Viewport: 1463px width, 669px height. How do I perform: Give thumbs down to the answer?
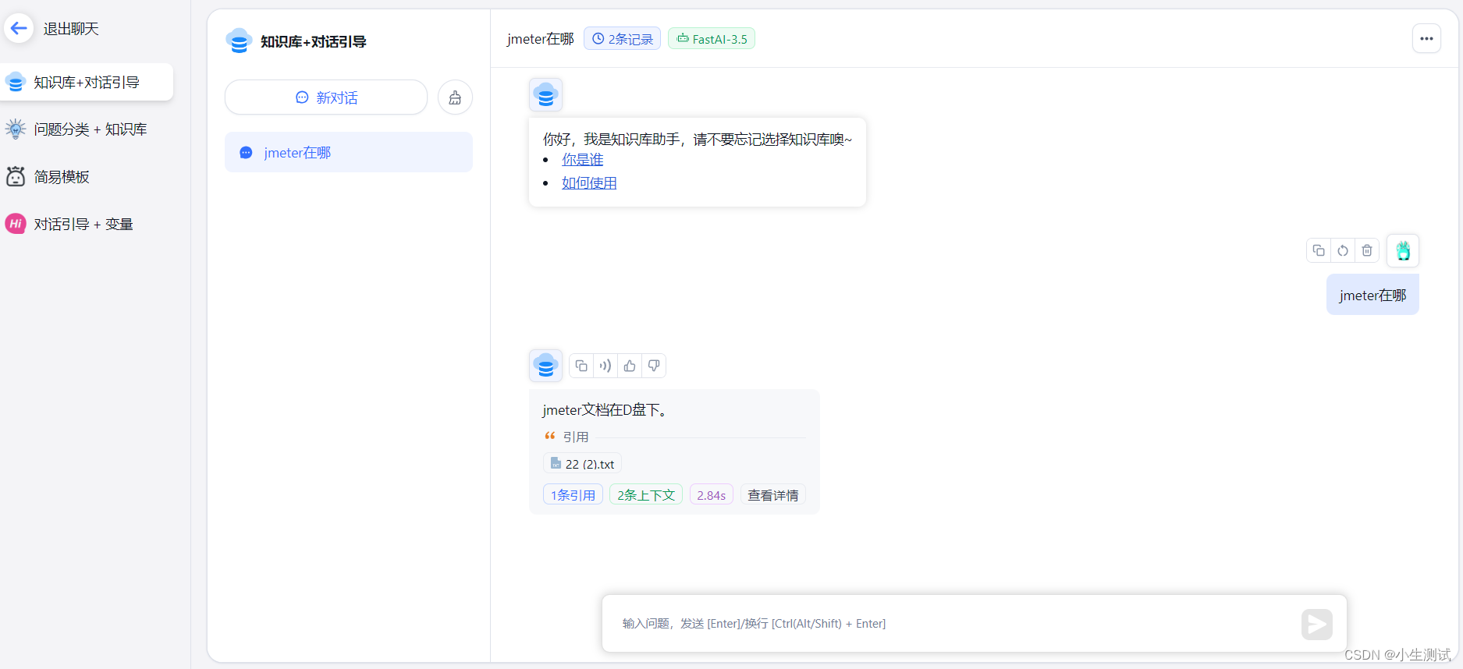pos(654,366)
